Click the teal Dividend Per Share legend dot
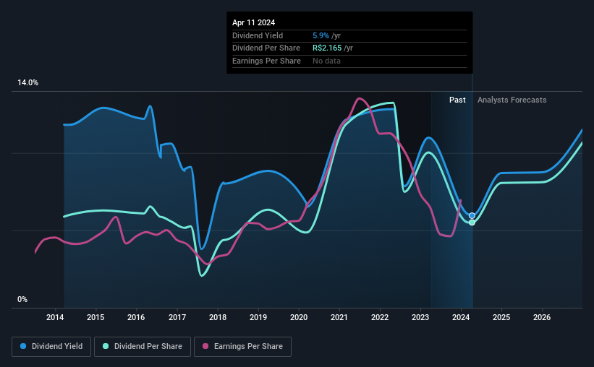Image resolution: width=594 pixels, height=367 pixels. (x=106, y=346)
